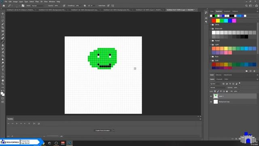The width and height of the screenshot is (259, 146).
Task: Open the Window menu
Action: point(52,2)
